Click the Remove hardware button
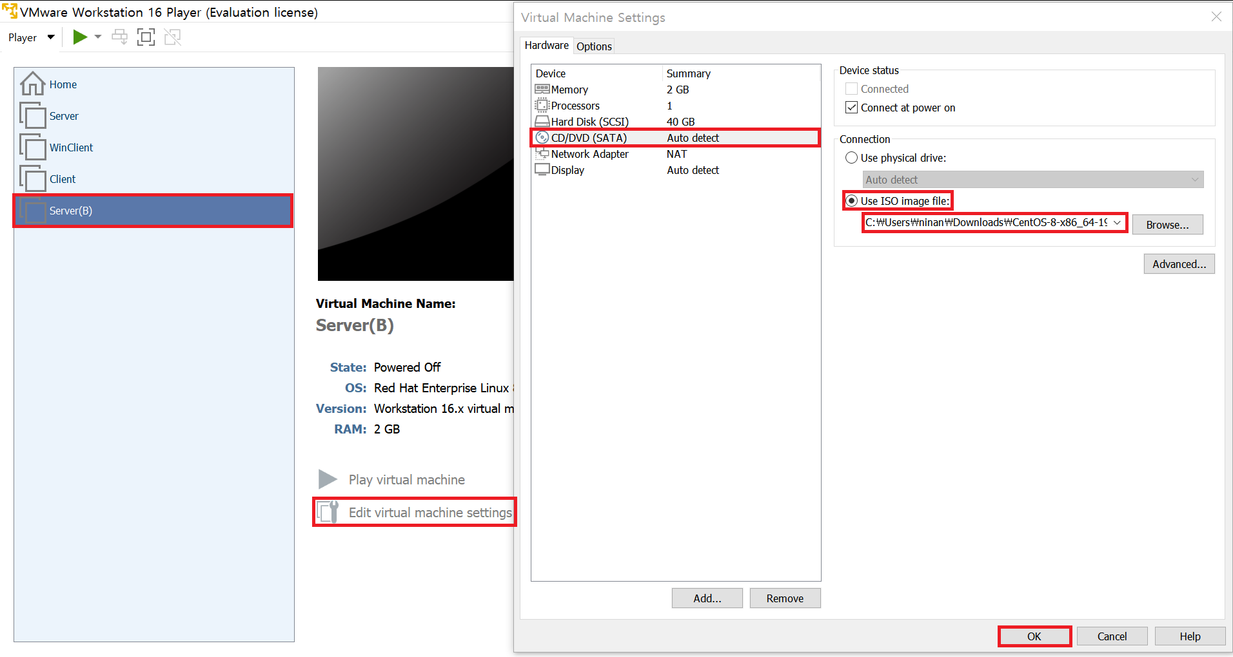This screenshot has width=1233, height=657. pyautogui.click(x=785, y=598)
